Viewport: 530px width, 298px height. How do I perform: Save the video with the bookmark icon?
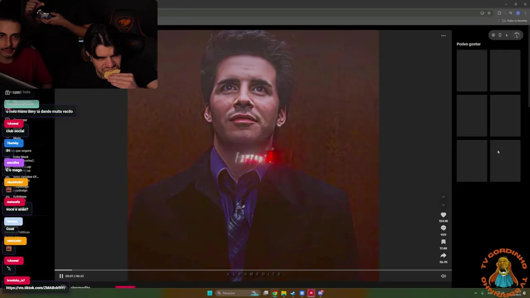(x=443, y=242)
